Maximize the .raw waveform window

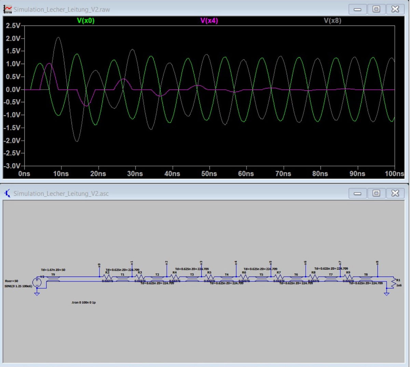[376, 9]
